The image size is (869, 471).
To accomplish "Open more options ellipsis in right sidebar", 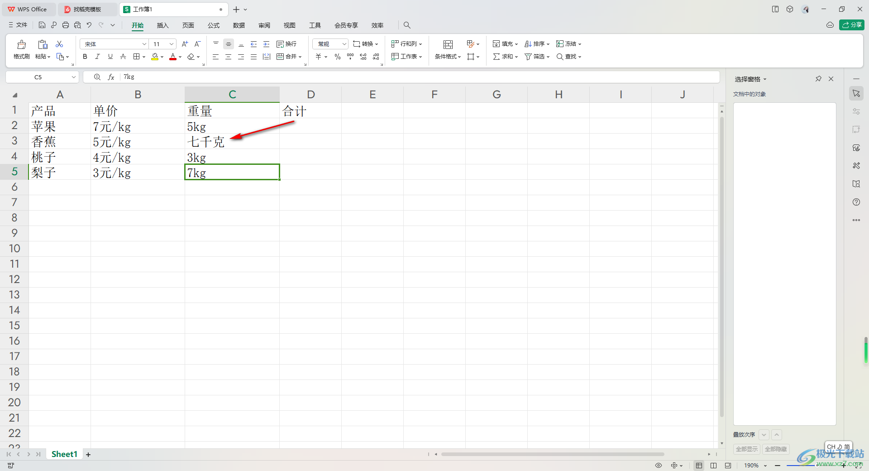I will [856, 220].
